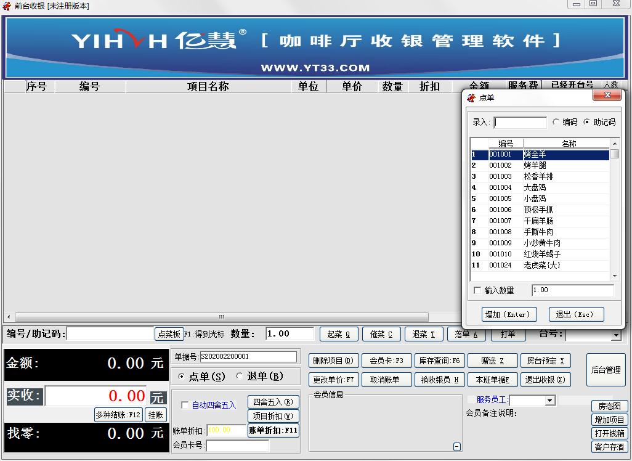The height and width of the screenshot is (461, 632).
Task: Select dish row 烤全羊
Action: point(540,155)
